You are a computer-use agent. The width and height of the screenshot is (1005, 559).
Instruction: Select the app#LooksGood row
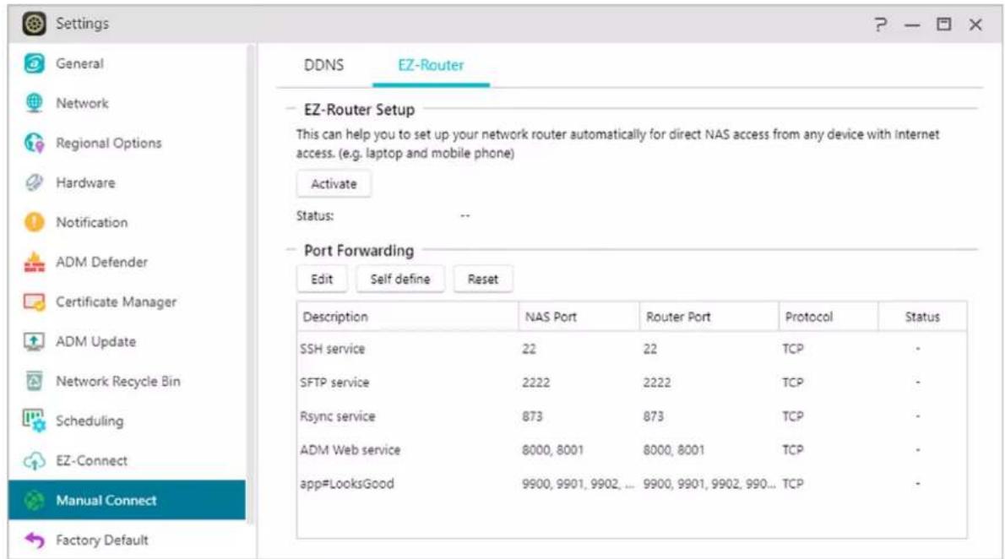[x=632, y=484]
